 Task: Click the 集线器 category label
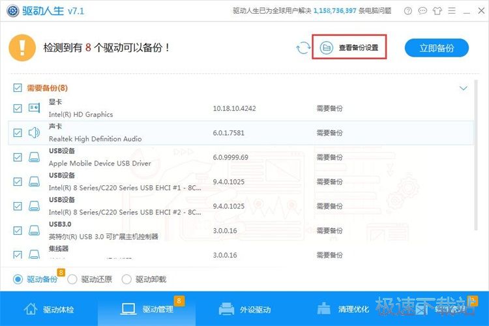coord(59,248)
